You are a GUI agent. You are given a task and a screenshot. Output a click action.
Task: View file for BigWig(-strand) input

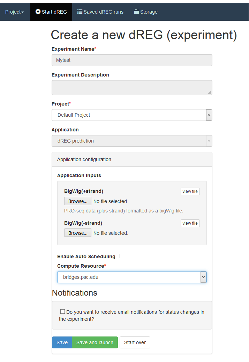[x=190, y=223]
